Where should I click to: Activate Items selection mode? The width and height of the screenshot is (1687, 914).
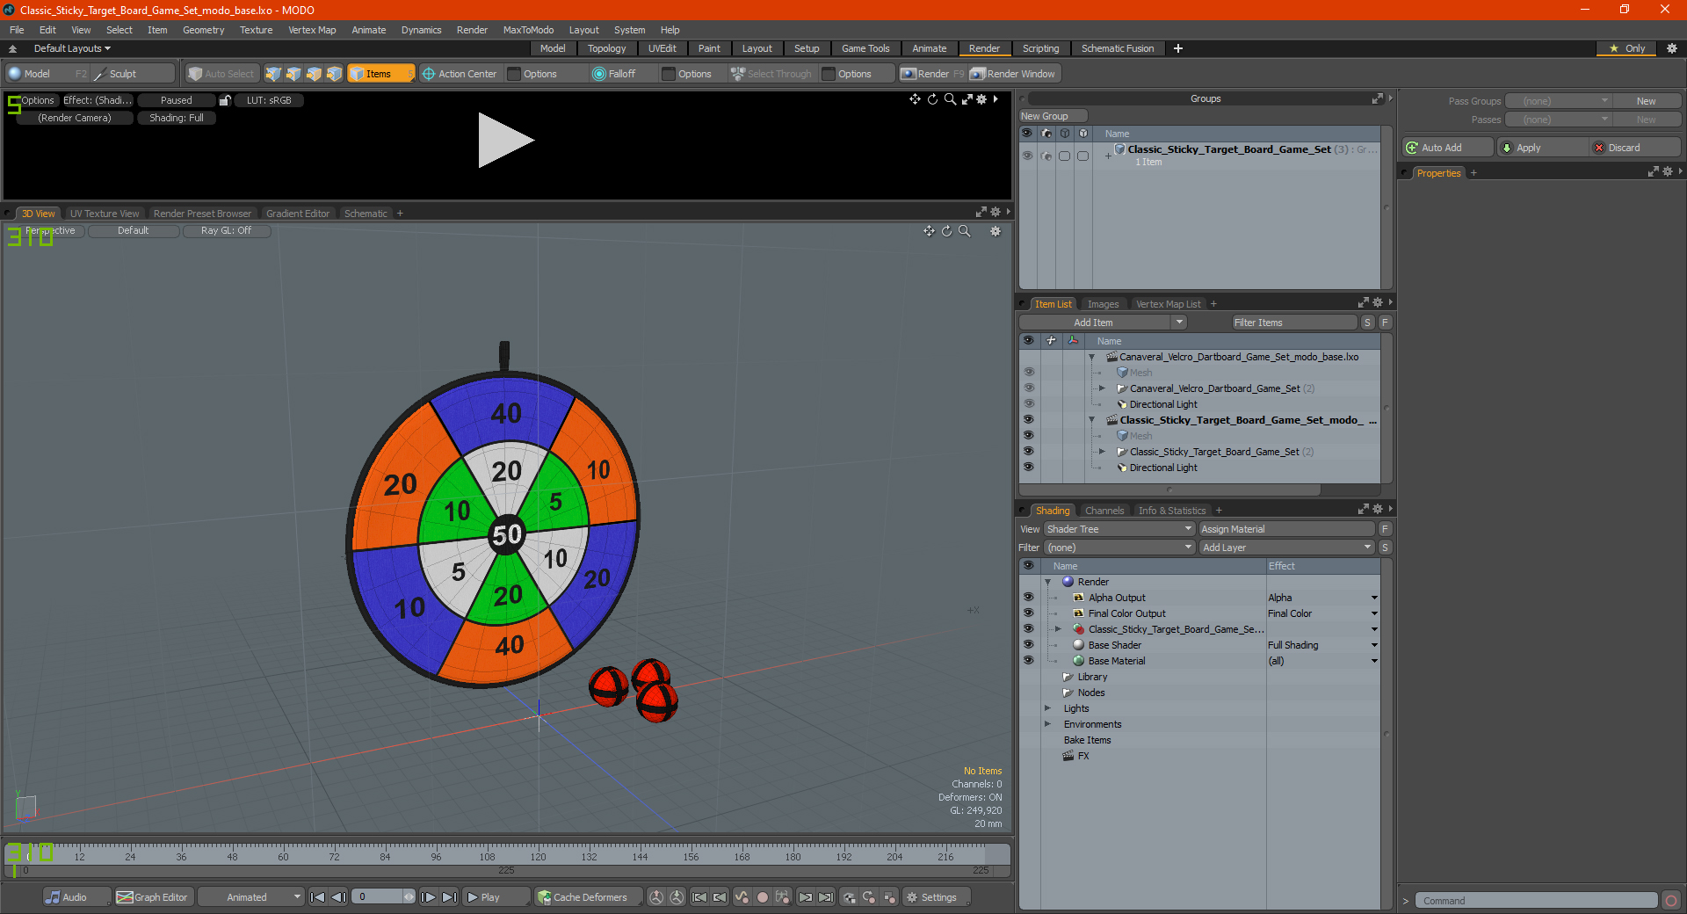[380, 74]
